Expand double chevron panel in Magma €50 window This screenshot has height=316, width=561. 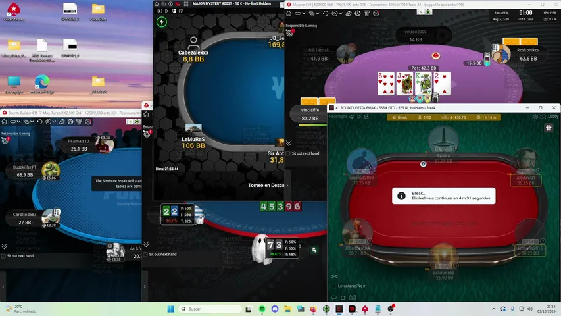[x=289, y=144]
